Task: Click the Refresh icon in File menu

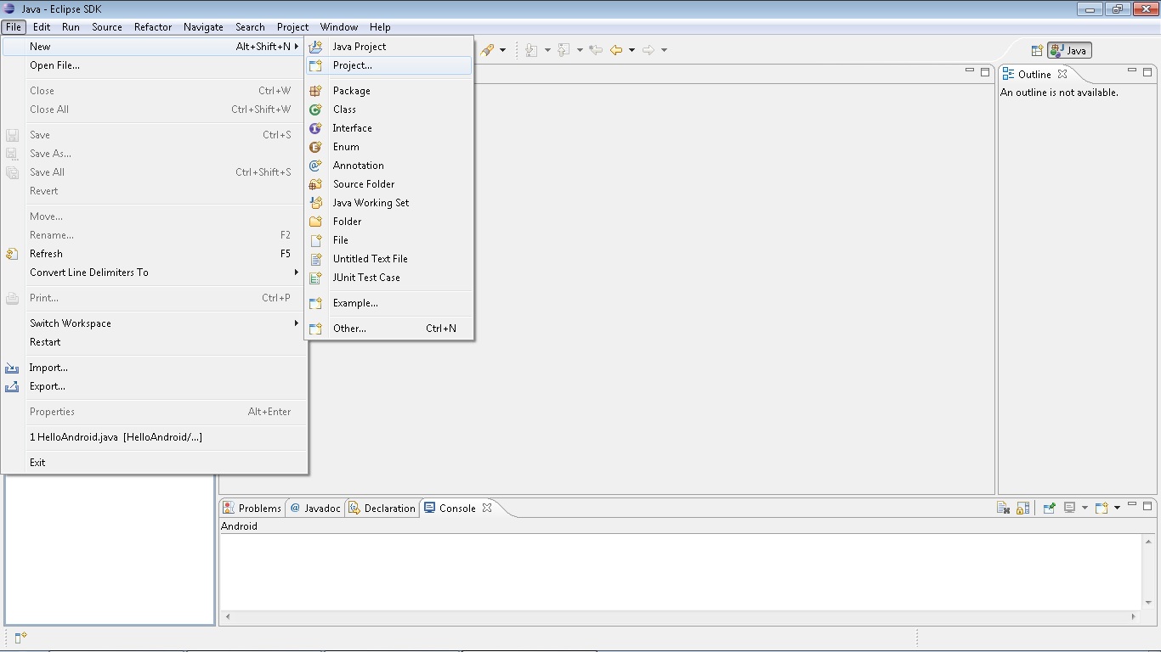Action: 12,254
